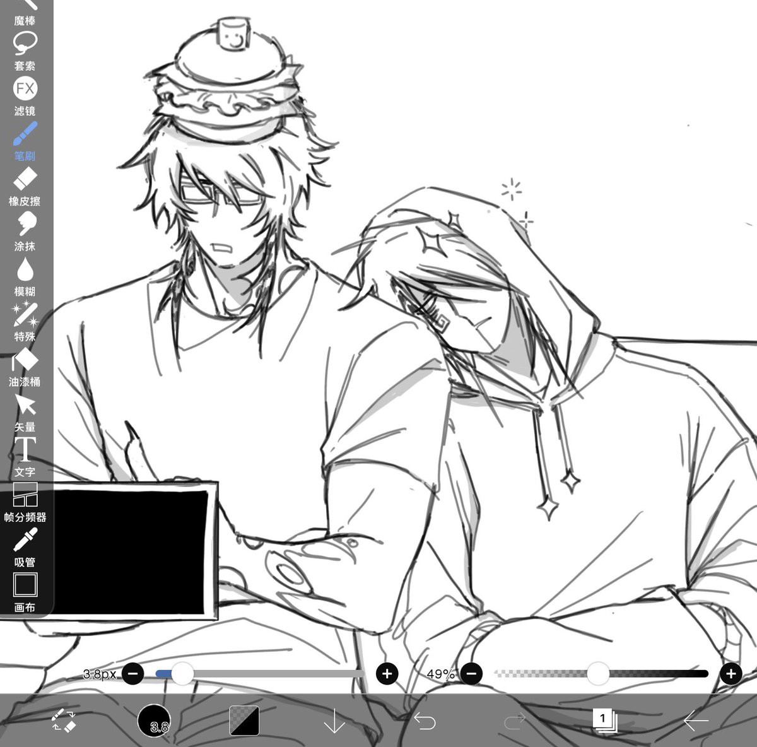Decrease opacity with minus button

coord(471,674)
